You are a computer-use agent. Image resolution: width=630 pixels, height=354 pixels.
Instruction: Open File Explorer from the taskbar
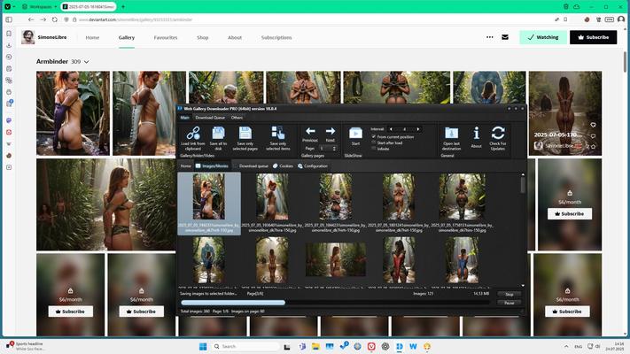315,346
